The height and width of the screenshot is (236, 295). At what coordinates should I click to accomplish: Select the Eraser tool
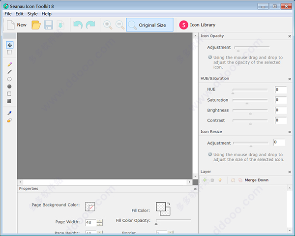(x=9, y=120)
